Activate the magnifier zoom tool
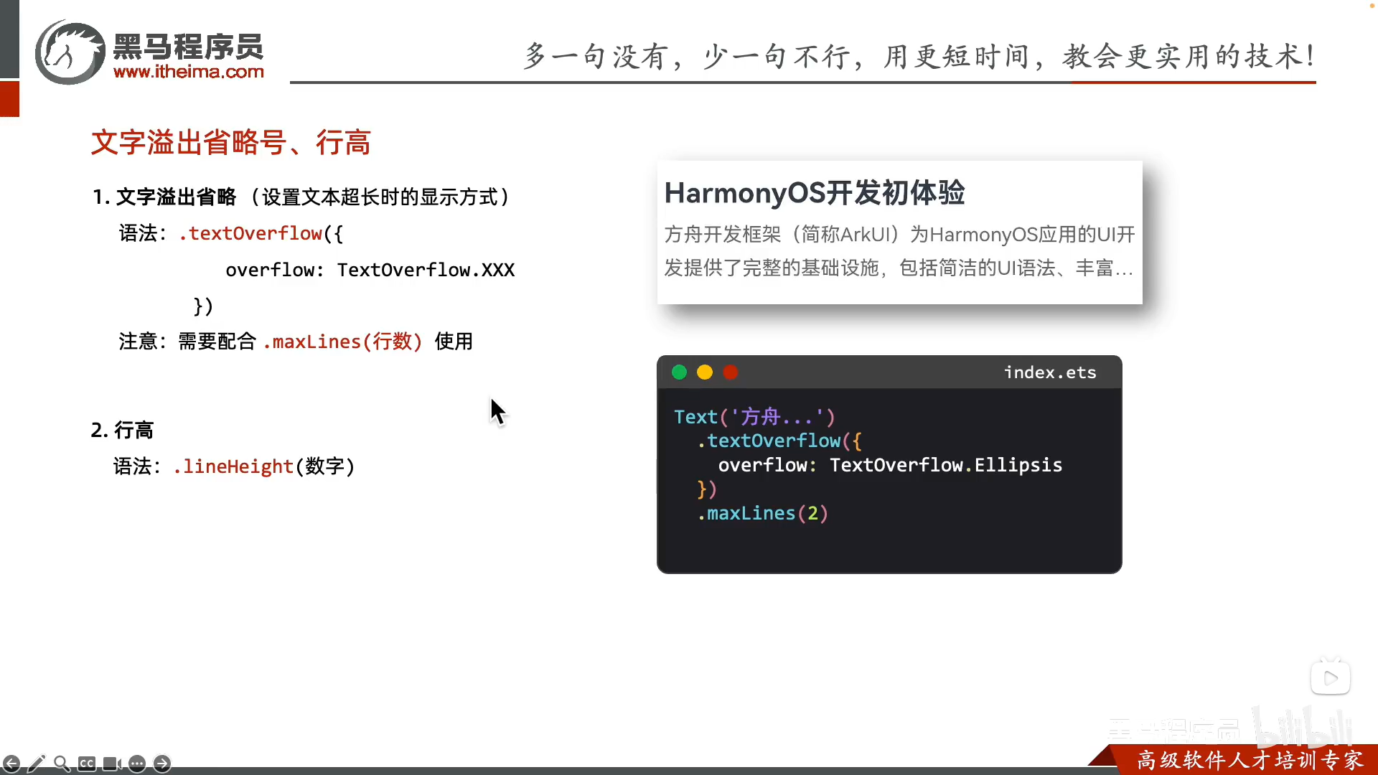This screenshot has height=775, width=1378. 62,764
